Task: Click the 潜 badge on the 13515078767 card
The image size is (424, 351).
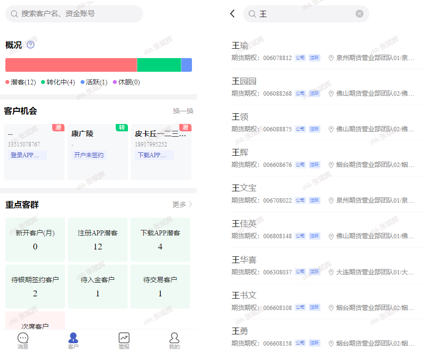Action: click(59, 127)
